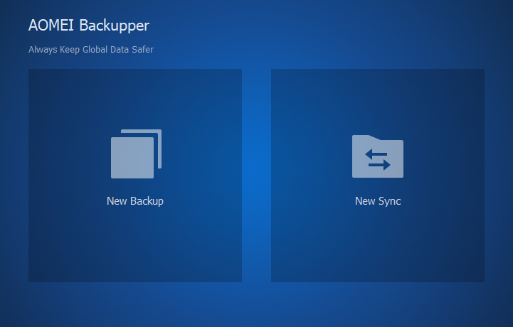Click the New Backup stacked-squares icon
The image size is (513, 327).
point(136,154)
